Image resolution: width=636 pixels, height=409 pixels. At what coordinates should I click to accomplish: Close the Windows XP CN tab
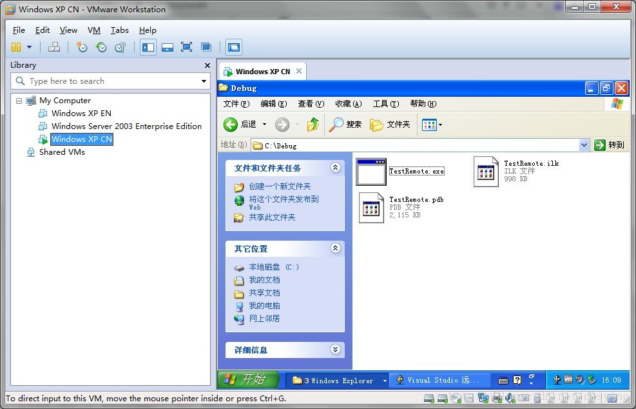coord(299,71)
